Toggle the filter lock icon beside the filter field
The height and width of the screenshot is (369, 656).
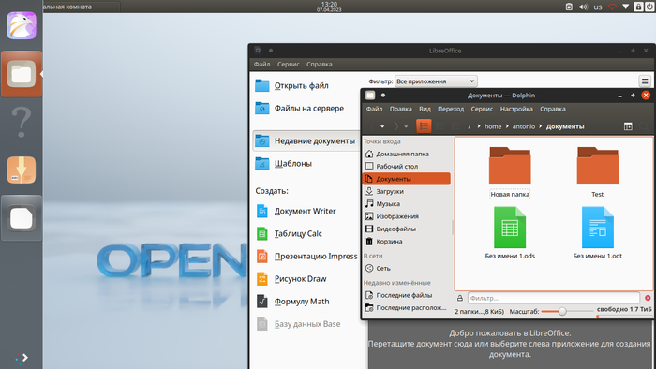pyautogui.click(x=460, y=298)
